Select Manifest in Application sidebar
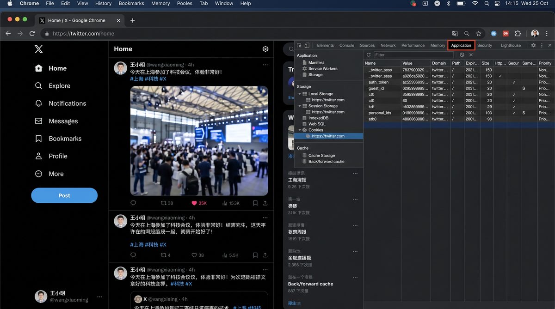 click(313, 62)
